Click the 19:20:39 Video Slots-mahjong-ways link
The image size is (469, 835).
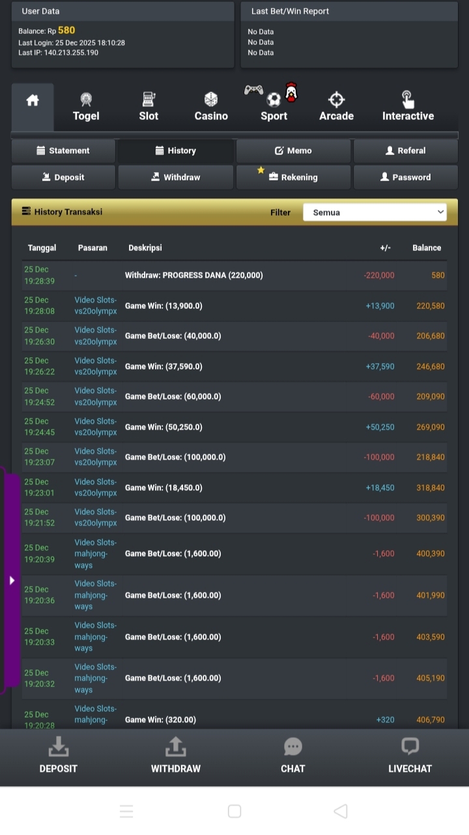96,553
